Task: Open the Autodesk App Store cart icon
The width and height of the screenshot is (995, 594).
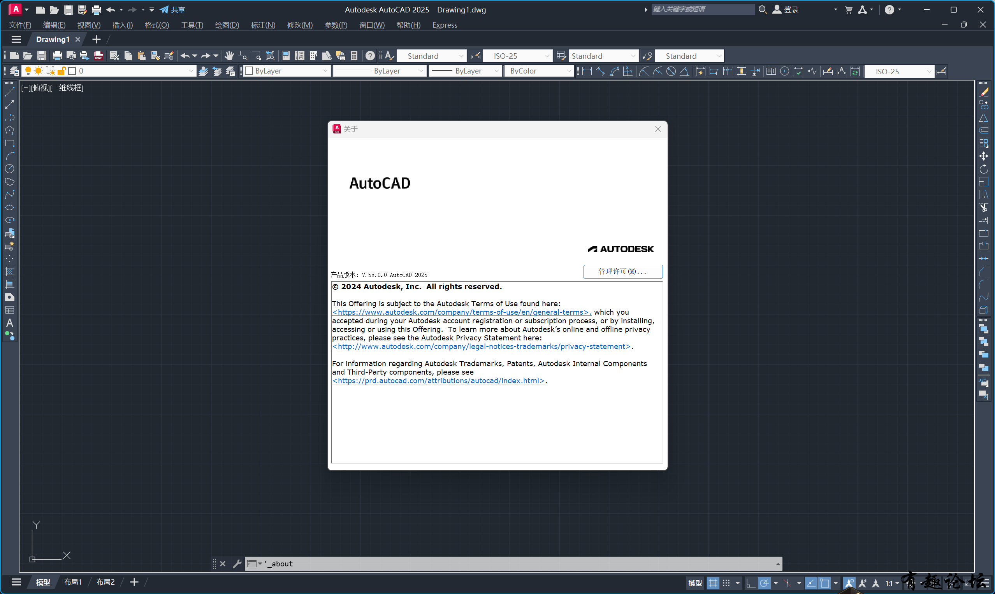Action: [x=848, y=10]
